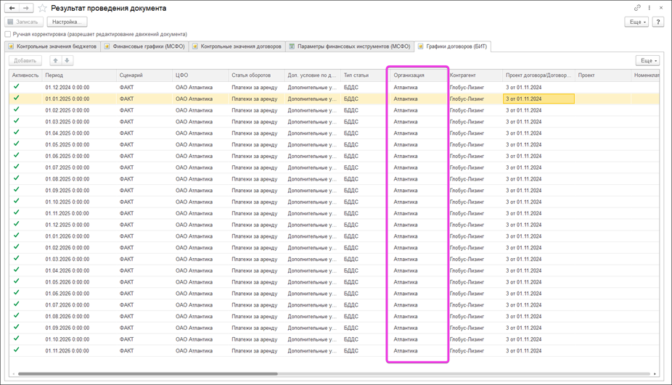The width and height of the screenshot is (672, 385).
Task: Enable the Ручная корректировка checkbox
Action: (x=8, y=34)
